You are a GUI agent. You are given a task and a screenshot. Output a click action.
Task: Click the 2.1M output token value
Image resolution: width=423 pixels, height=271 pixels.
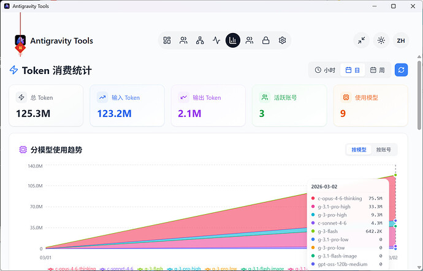pyautogui.click(x=189, y=114)
